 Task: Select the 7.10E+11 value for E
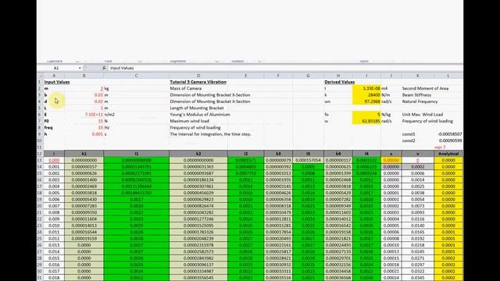click(84, 115)
